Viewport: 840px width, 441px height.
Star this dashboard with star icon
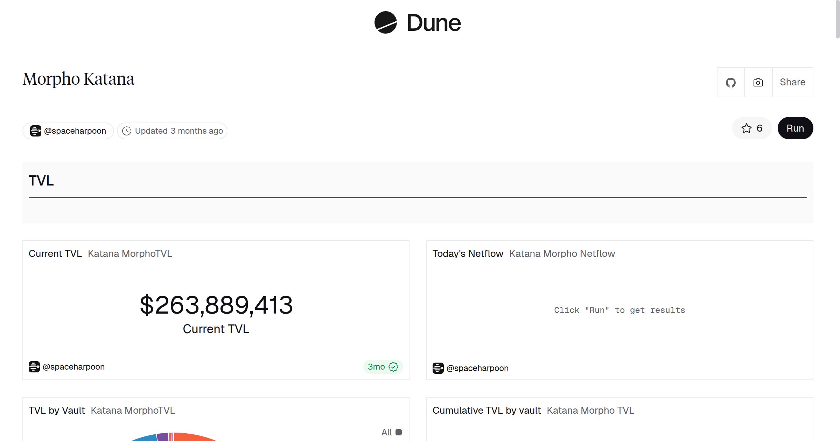[747, 128]
